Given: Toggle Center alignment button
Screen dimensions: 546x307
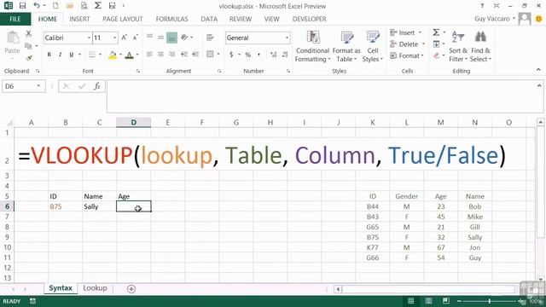Looking at the screenshot, I should click(x=160, y=54).
